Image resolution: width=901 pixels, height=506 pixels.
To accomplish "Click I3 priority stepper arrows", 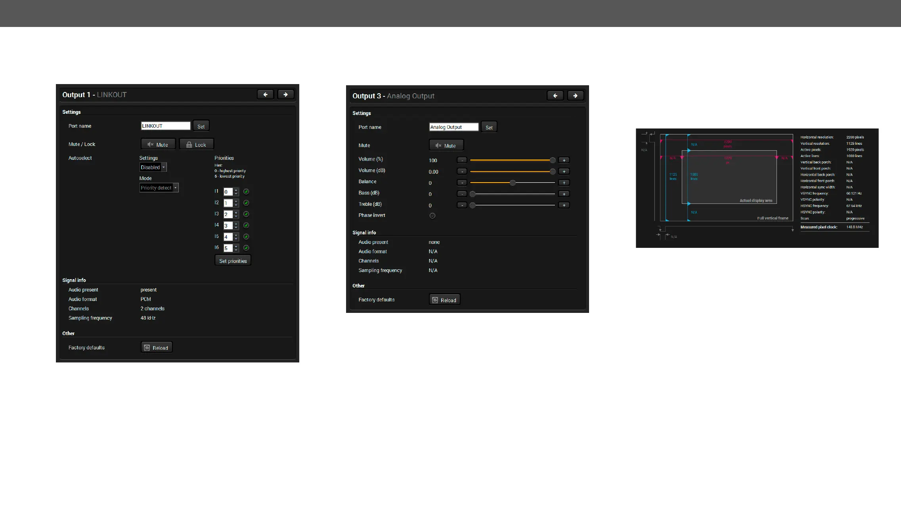I will click(x=236, y=214).
